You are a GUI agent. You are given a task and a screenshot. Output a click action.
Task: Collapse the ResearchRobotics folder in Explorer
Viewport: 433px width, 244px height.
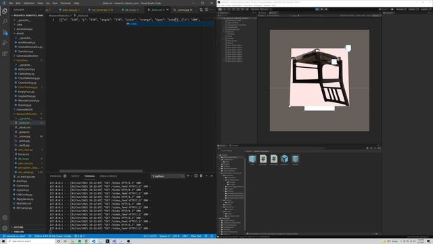click(28, 114)
